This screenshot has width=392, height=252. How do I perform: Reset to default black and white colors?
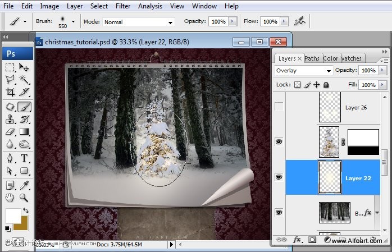[x=8, y=228]
